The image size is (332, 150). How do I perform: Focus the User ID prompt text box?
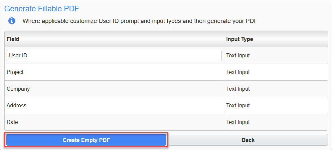pos(114,56)
